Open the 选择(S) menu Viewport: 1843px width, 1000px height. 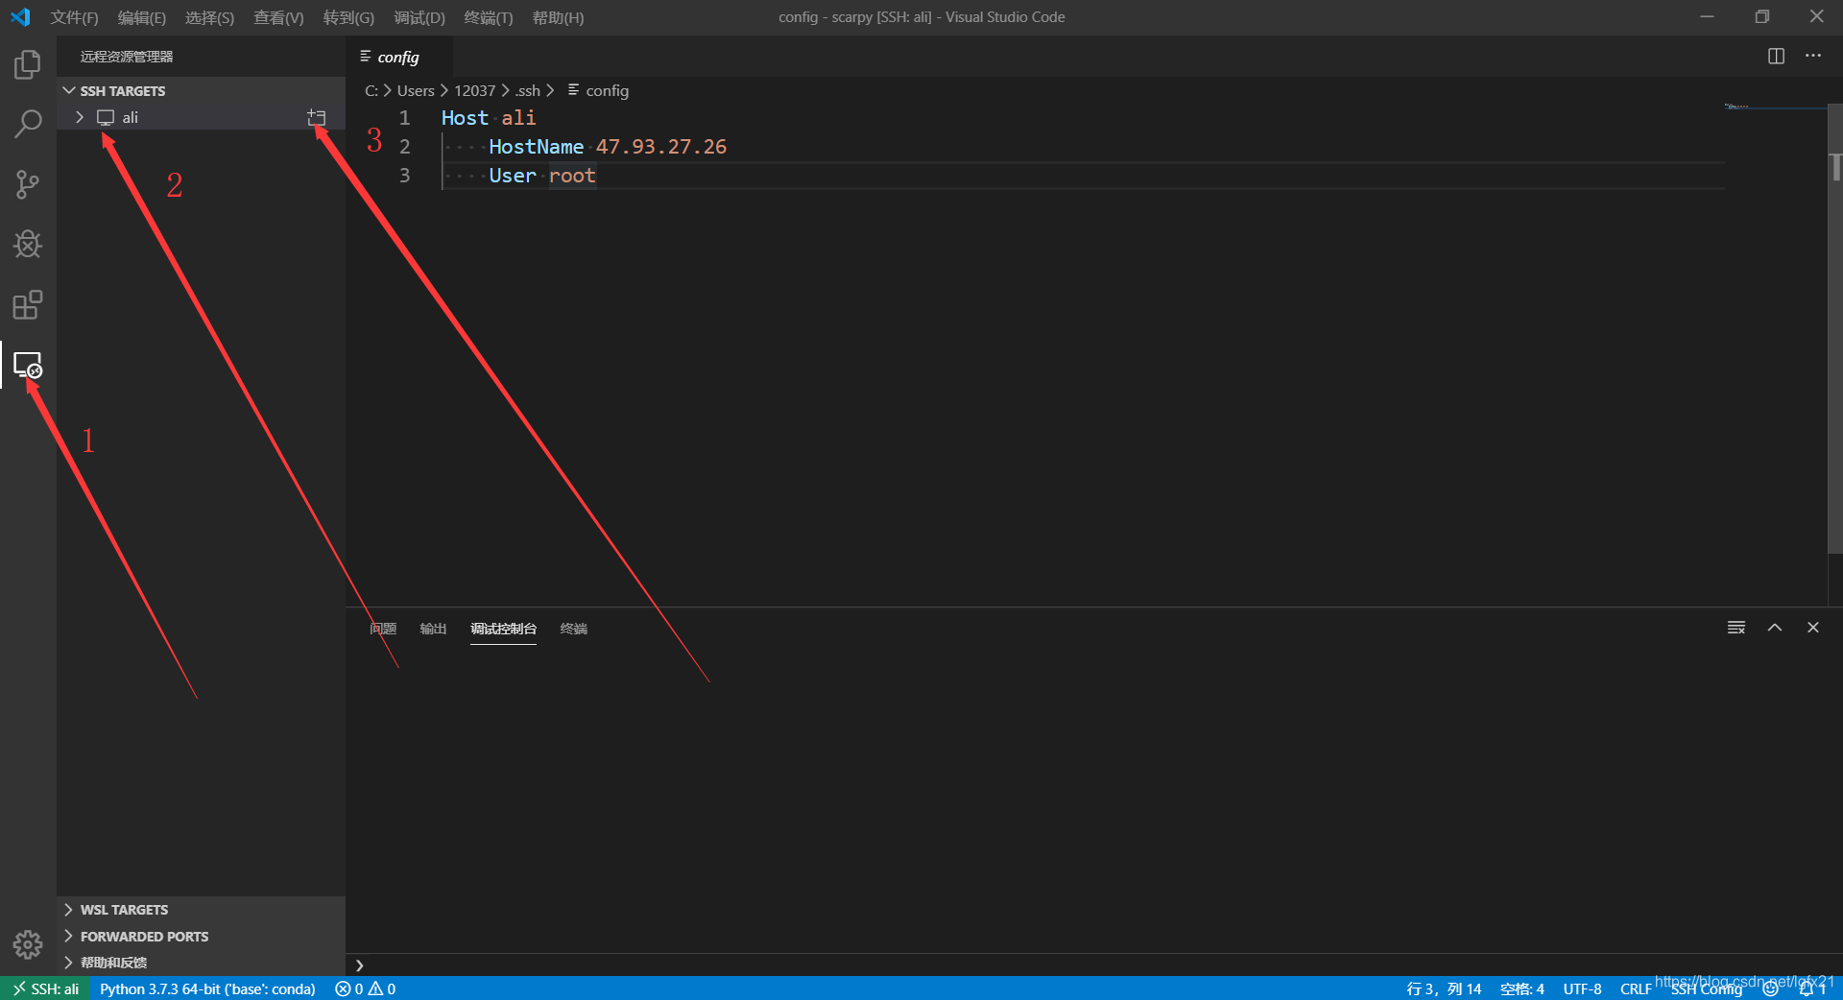tap(209, 17)
